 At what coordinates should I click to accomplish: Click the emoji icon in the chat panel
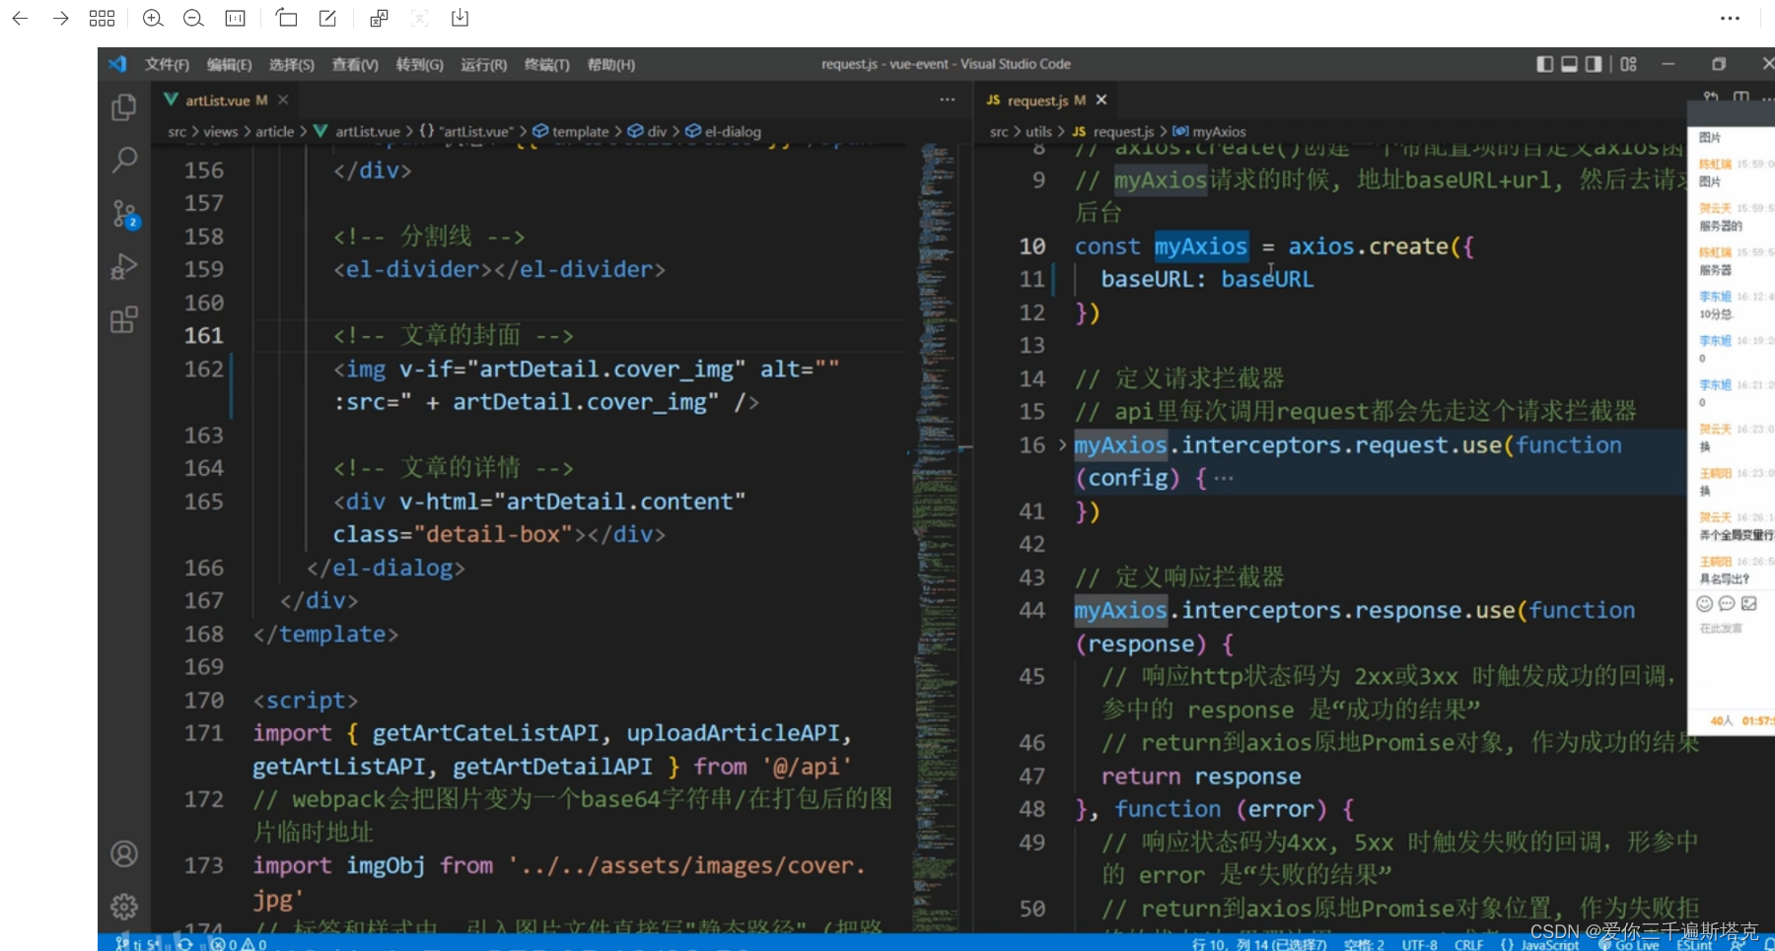tap(1704, 603)
